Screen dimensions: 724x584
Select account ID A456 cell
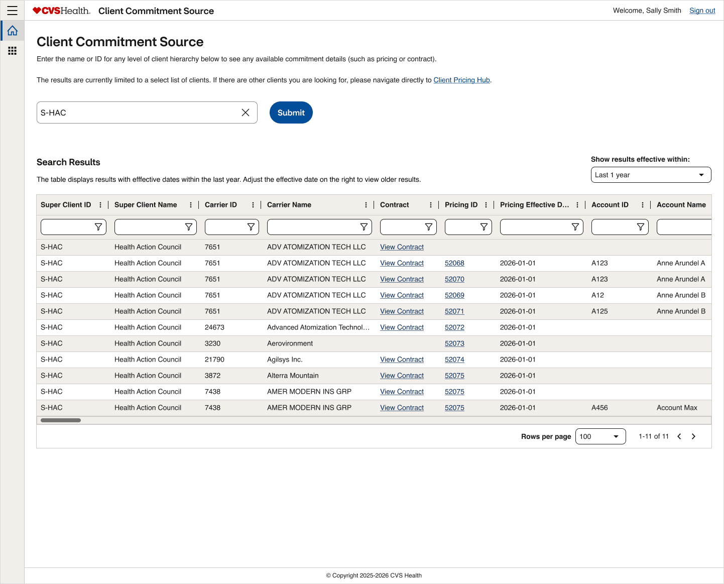pos(599,408)
